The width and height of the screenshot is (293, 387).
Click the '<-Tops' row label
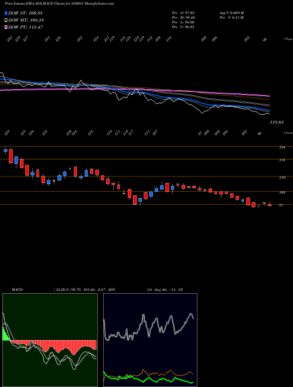coord(288,39)
